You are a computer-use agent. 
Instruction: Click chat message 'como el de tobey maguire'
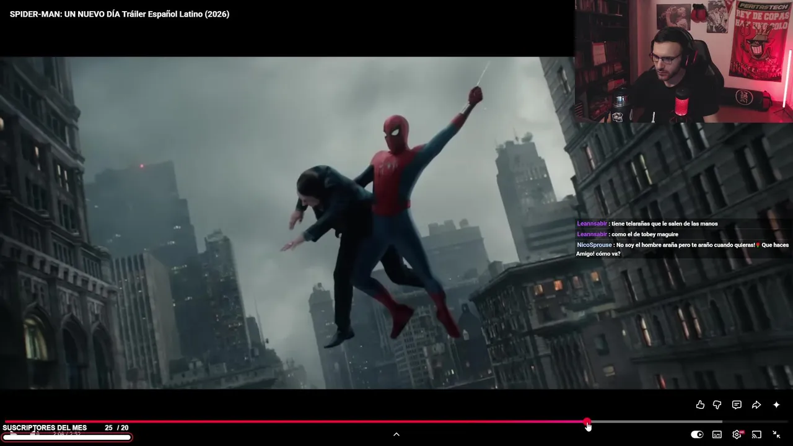644,234
